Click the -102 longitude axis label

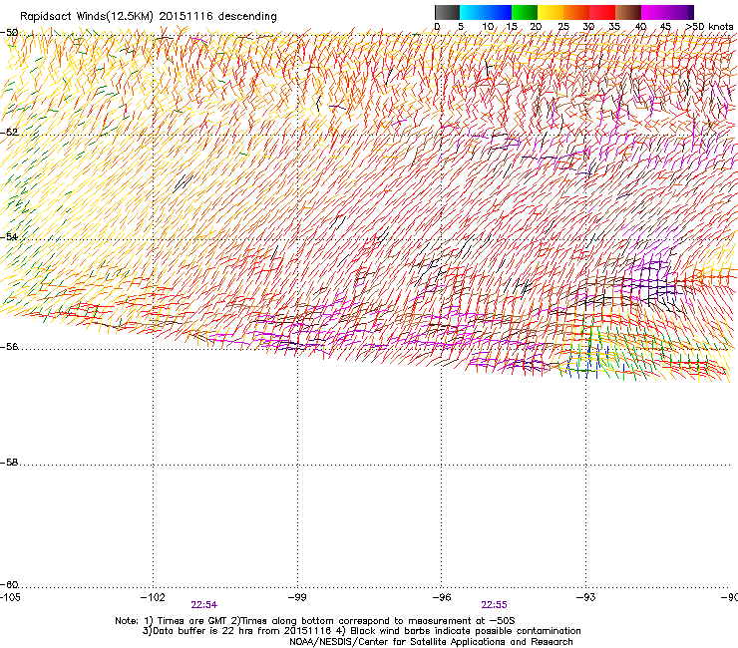pos(153,597)
